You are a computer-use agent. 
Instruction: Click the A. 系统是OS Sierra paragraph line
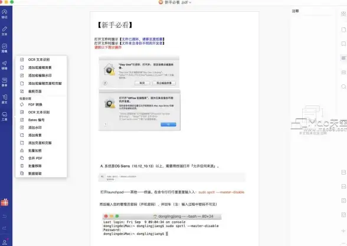(159, 166)
